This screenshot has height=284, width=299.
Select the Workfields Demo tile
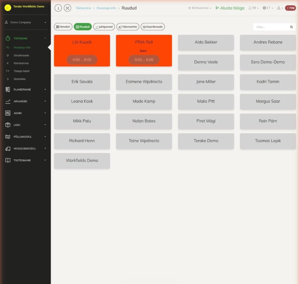(82, 161)
